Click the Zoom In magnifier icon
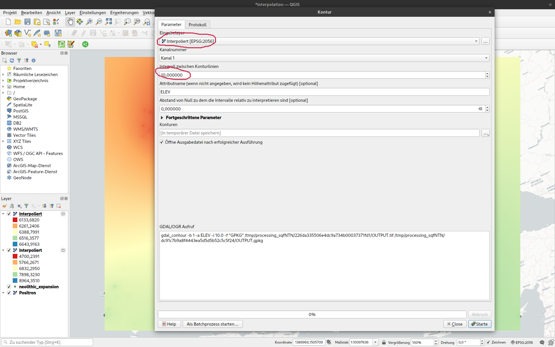The height and width of the screenshot is (347, 555). click(89, 22)
